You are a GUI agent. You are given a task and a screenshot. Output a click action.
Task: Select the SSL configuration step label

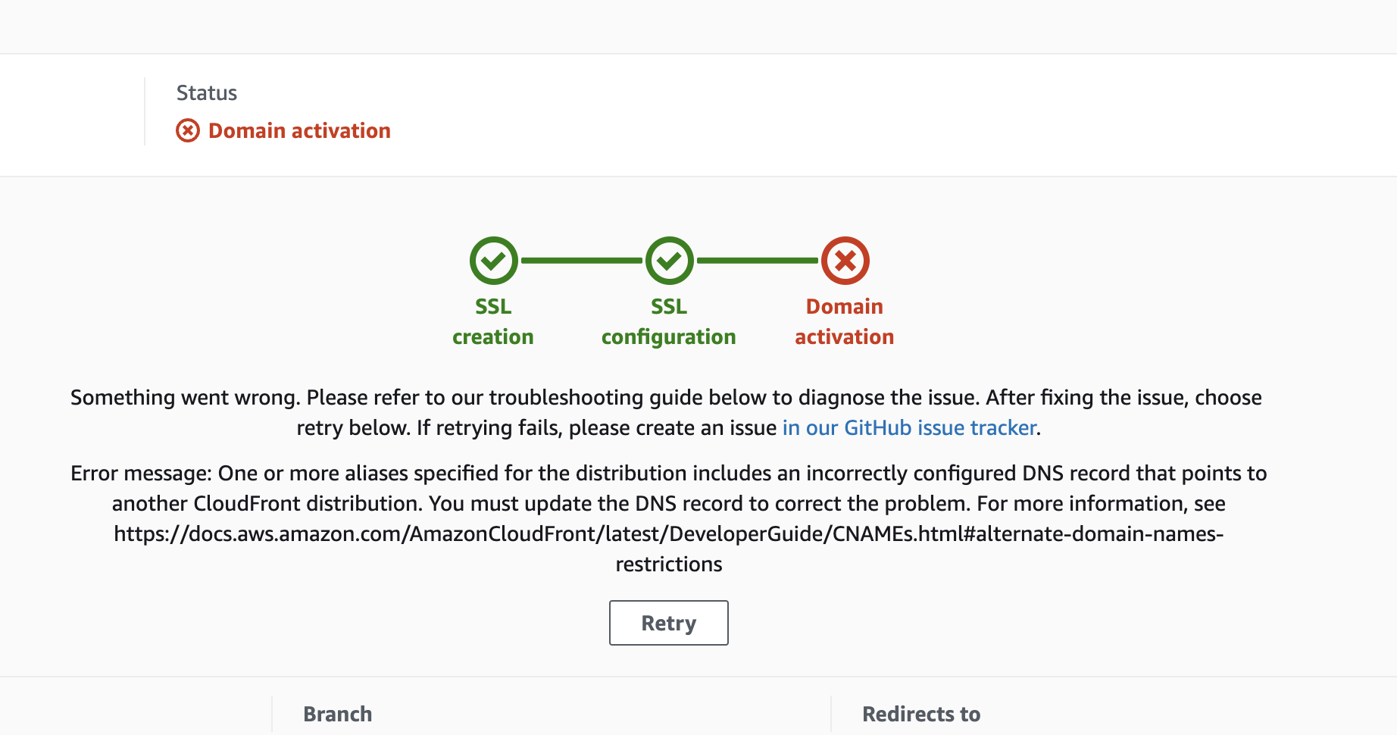pyautogui.click(x=669, y=321)
